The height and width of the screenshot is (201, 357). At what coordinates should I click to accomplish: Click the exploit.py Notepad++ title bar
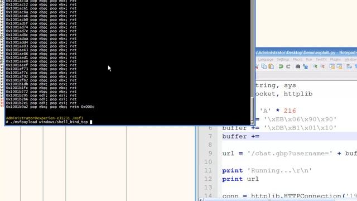[x=306, y=52]
